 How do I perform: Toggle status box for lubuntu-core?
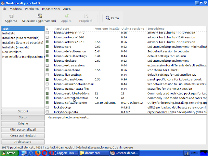(x=47, y=47)
